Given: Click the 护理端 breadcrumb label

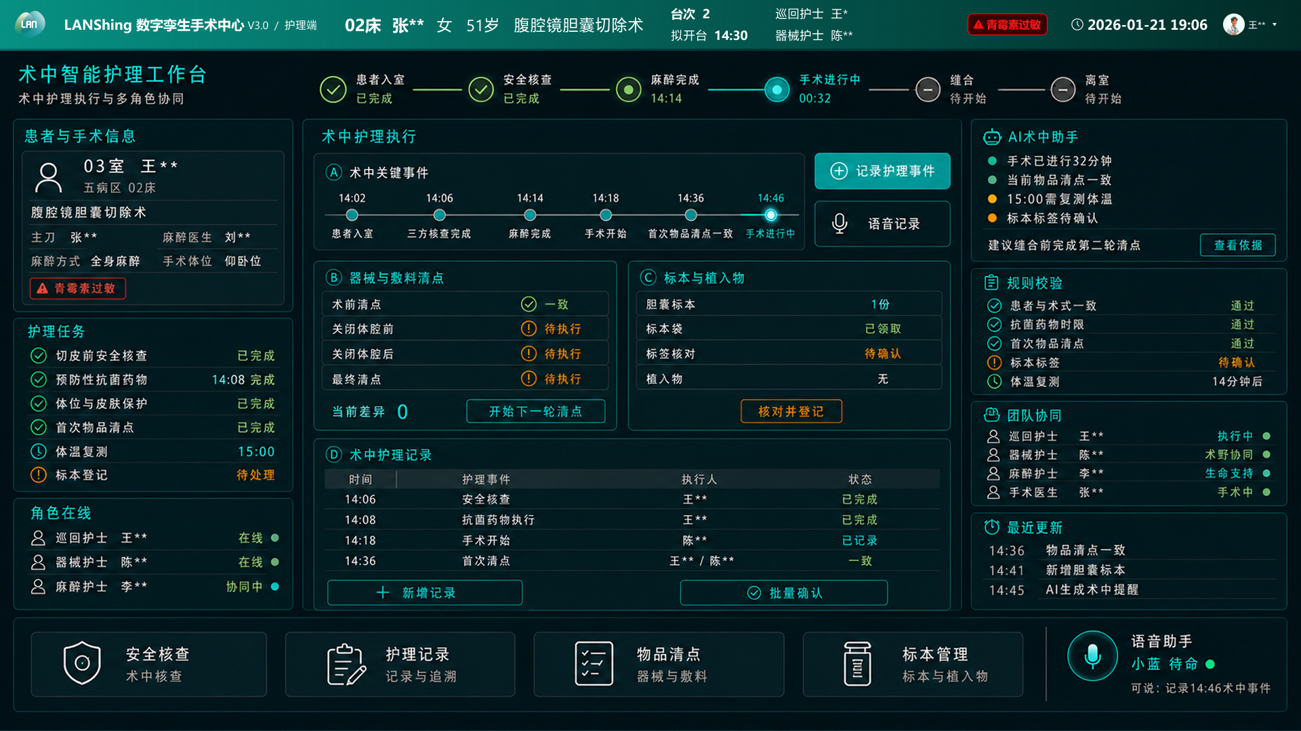Looking at the screenshot, I should coord(301,25).
